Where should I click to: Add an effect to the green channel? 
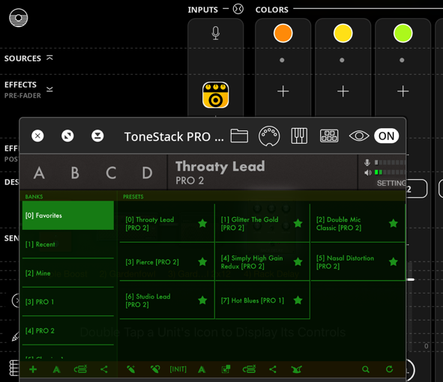[x=403, y=91]
